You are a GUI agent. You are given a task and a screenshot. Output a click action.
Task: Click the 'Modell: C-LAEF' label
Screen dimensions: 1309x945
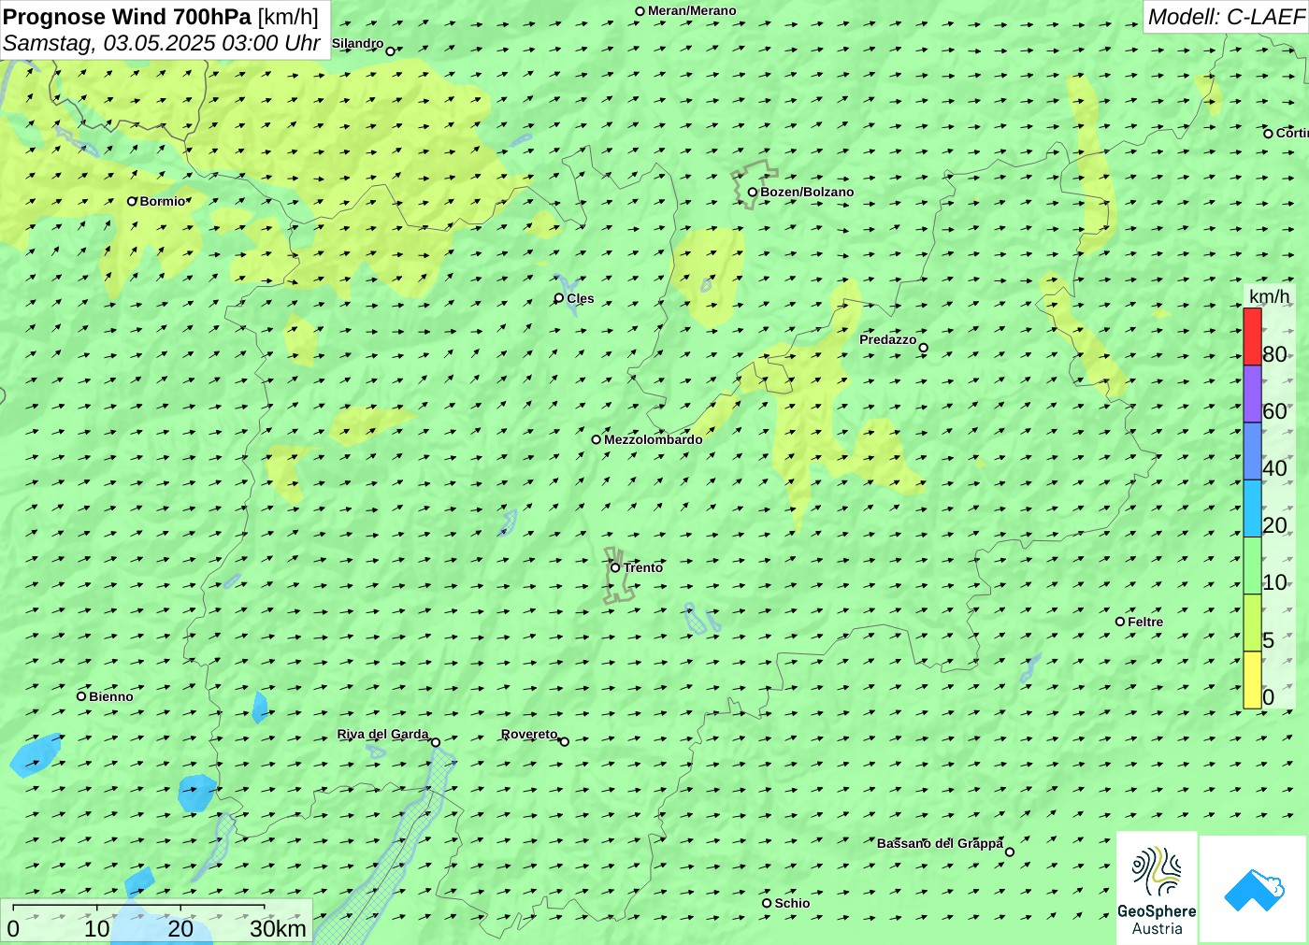(1226, 17)
